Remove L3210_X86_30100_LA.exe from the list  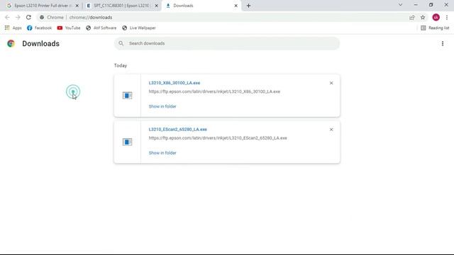click(x=331, y=83)
